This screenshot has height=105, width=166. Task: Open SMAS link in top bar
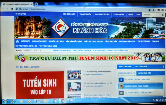130,14
